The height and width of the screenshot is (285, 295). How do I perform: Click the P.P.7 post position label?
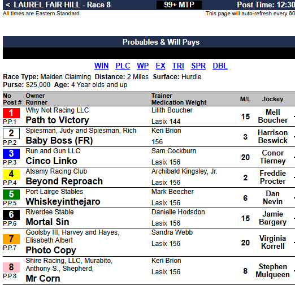[10, 248]
